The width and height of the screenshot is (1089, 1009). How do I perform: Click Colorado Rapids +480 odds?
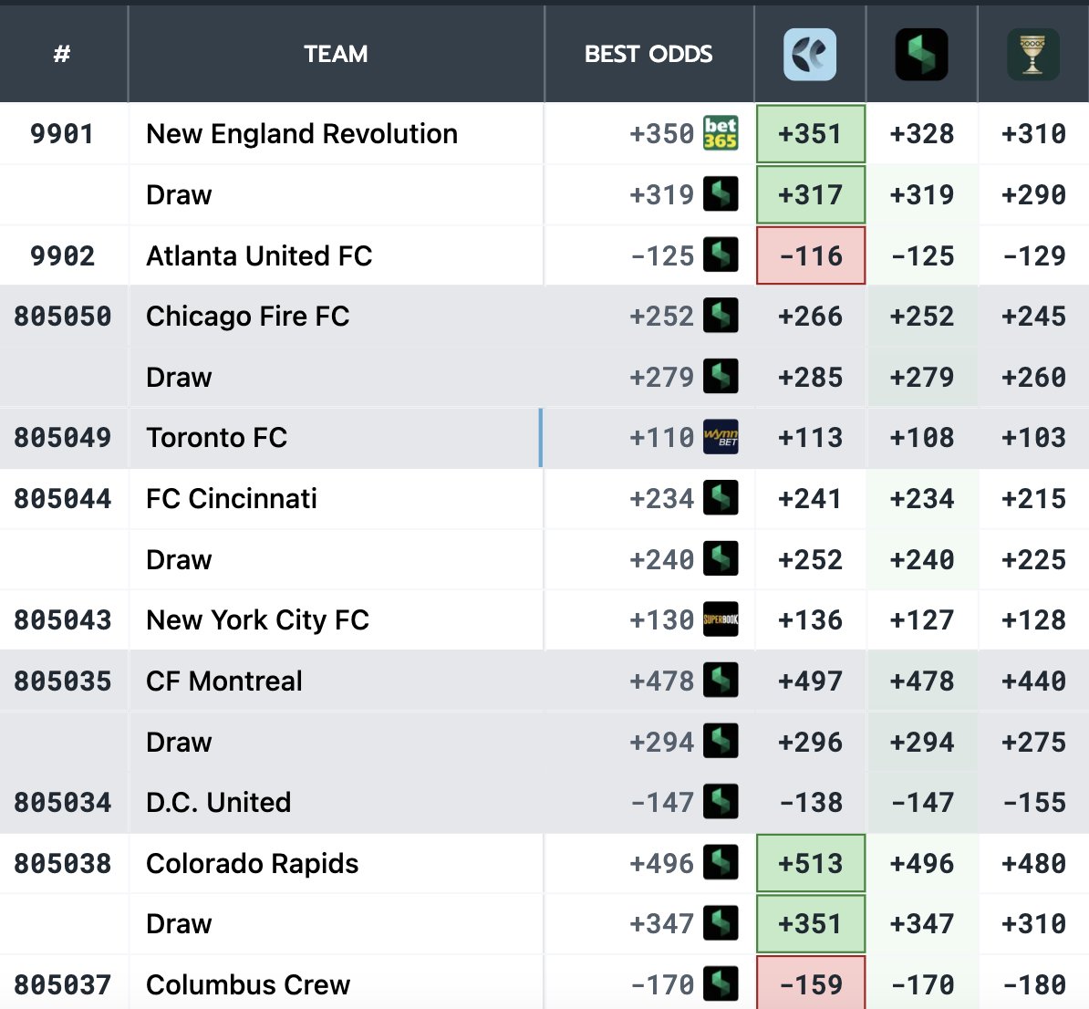1033,864
